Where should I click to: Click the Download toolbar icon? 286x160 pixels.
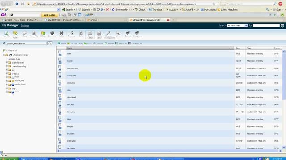(x=52, y=34)
